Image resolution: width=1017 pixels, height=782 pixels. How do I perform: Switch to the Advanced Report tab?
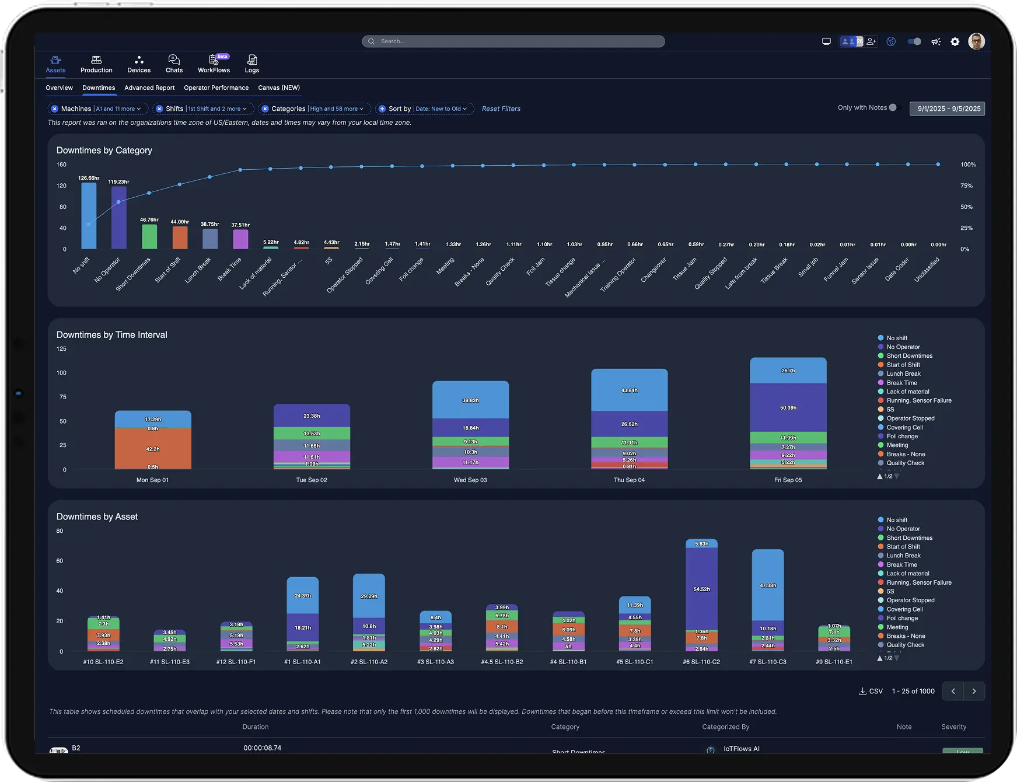149,88
